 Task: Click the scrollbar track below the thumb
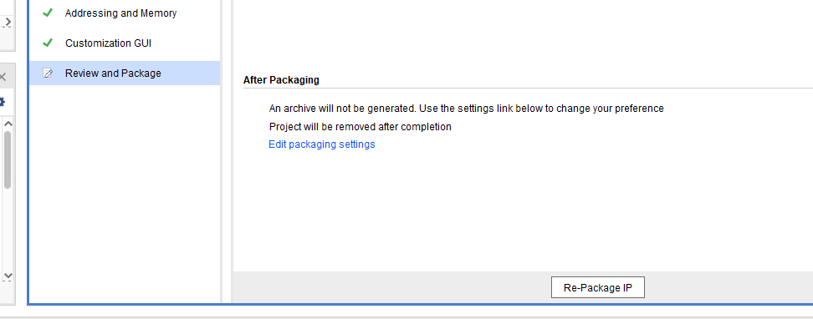point(8,230)
